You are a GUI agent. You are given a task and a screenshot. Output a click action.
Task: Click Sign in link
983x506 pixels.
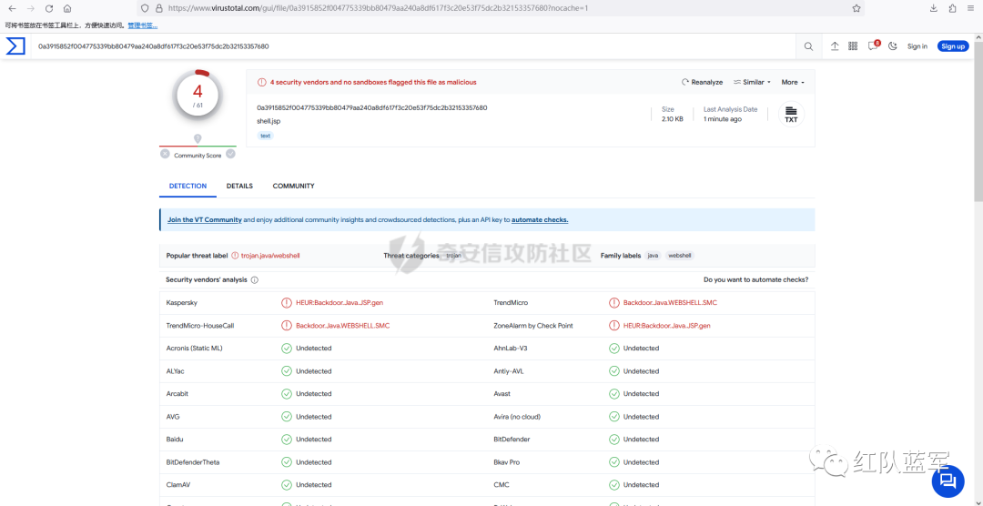[x=917, y=46]
